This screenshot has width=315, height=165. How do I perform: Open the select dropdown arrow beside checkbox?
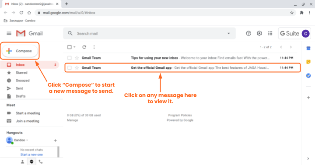click(x=74, y=47)
